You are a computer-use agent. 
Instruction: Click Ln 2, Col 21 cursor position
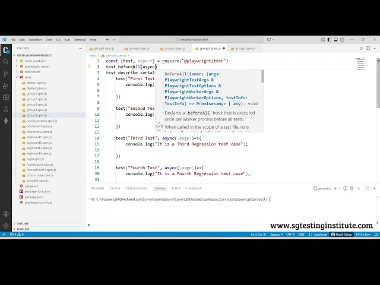point(258,235)
